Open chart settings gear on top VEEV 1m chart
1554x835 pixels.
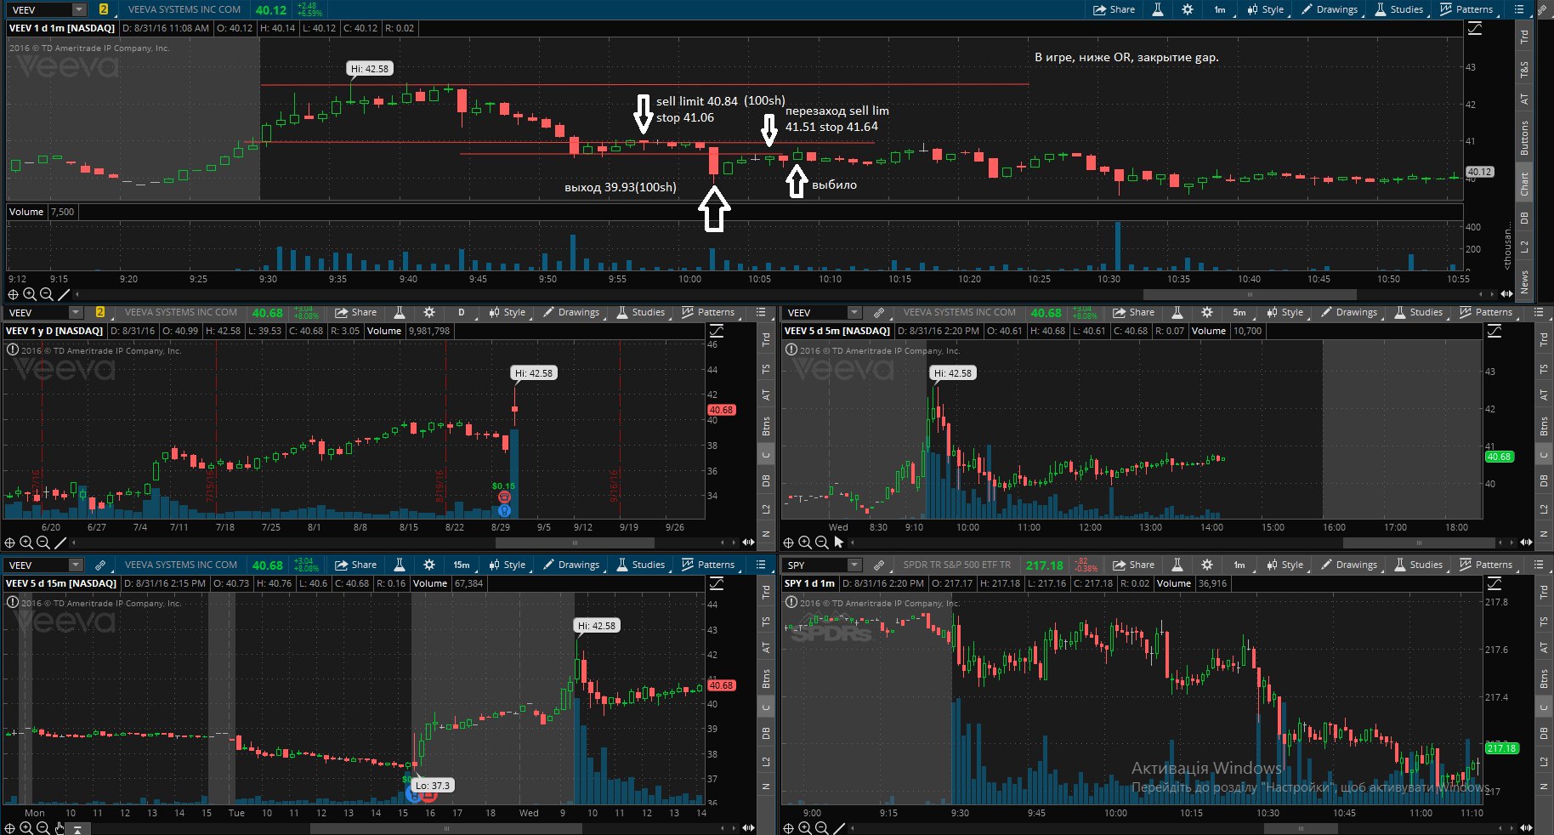pyautogui.click(x=1188, y=9)
